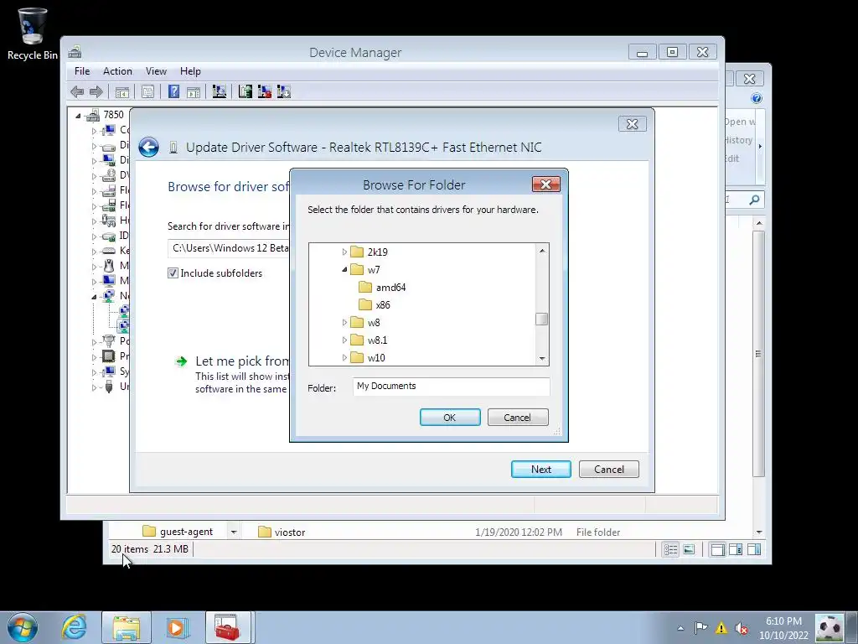Click Next in Update Driver wizard
Viewport: 858px width, 644px height.
(x=541, y=470)
